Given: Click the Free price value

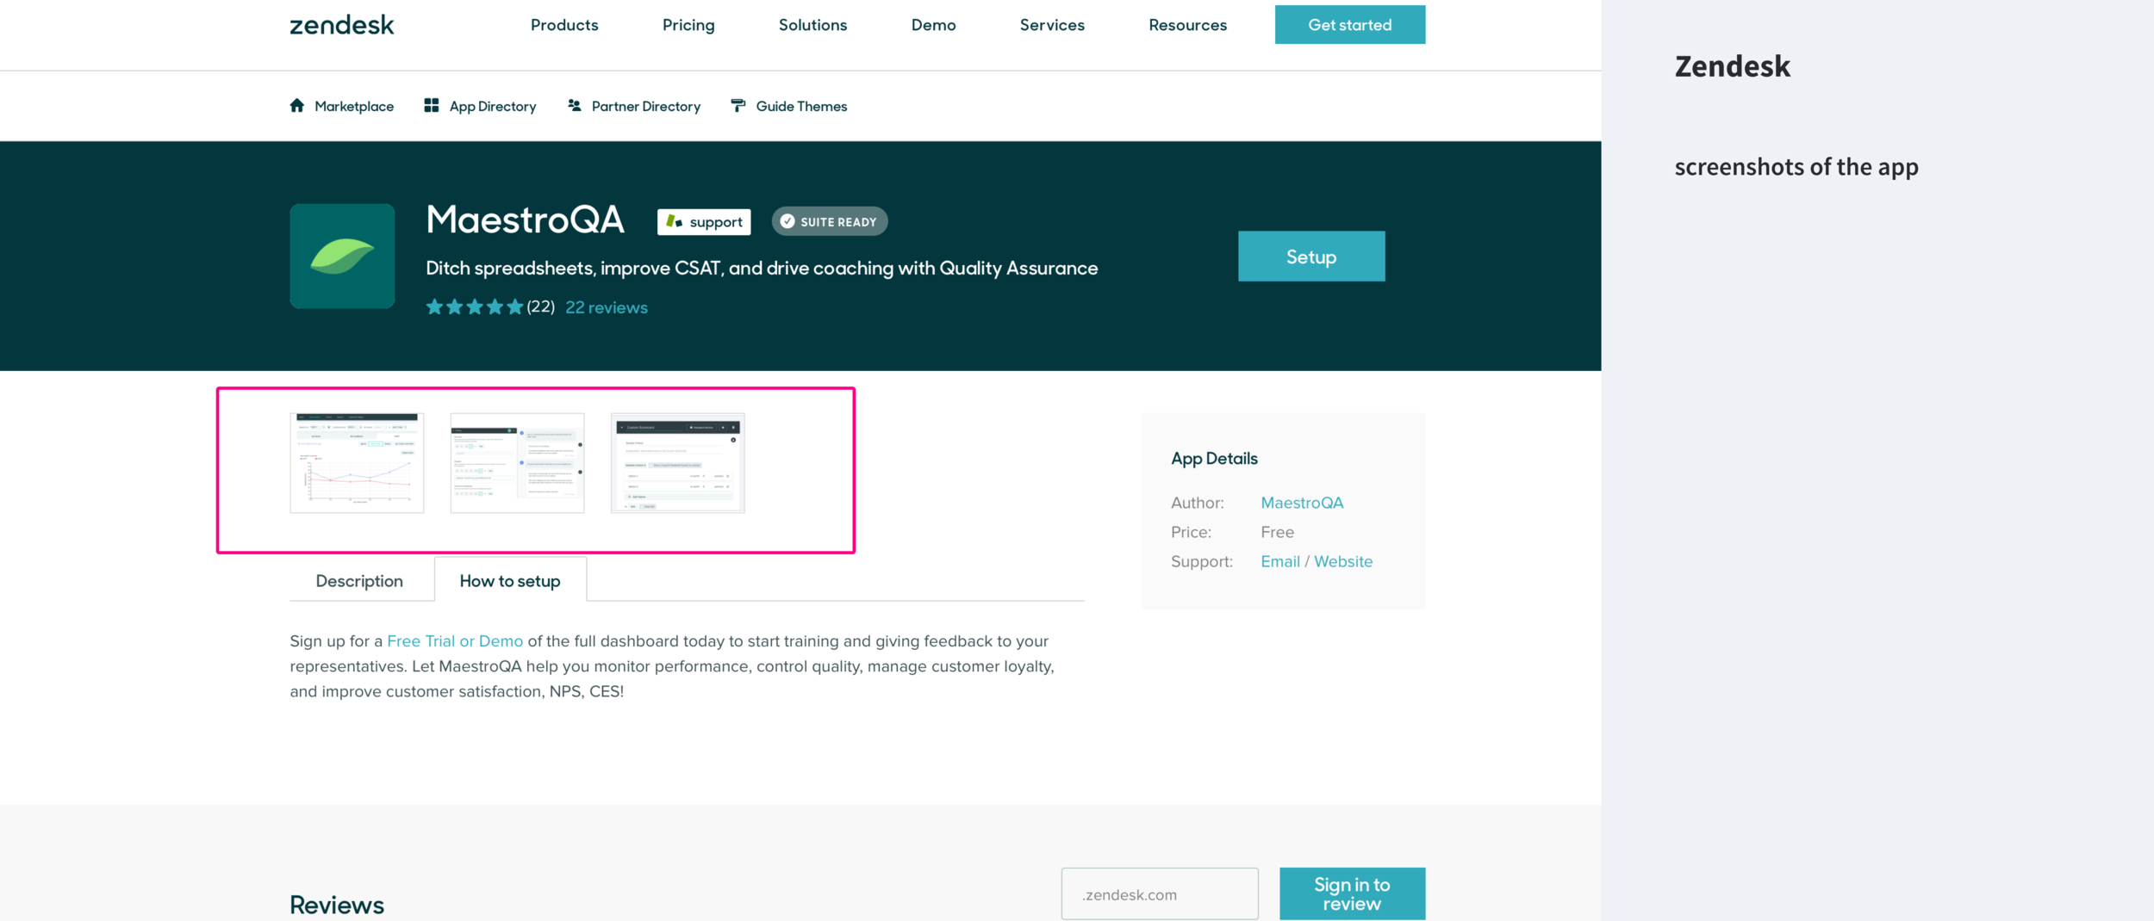Looking at the screenshot, I should coord(1277,532).
